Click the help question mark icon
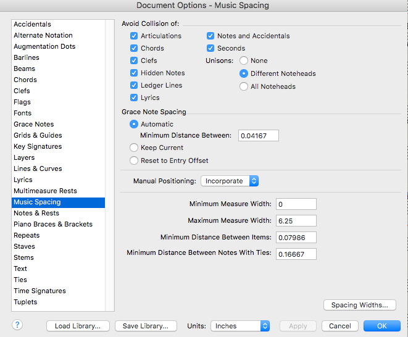408x337 pixels. coord(17,325)
